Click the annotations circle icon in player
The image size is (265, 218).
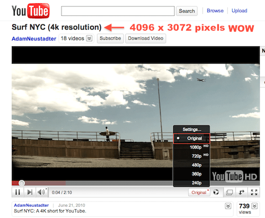pyautogui.click(x=216, y=192)
